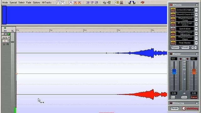Screen dimensions: 201x113
Task: Open the track menu arrow button
Action: [3, 34]
